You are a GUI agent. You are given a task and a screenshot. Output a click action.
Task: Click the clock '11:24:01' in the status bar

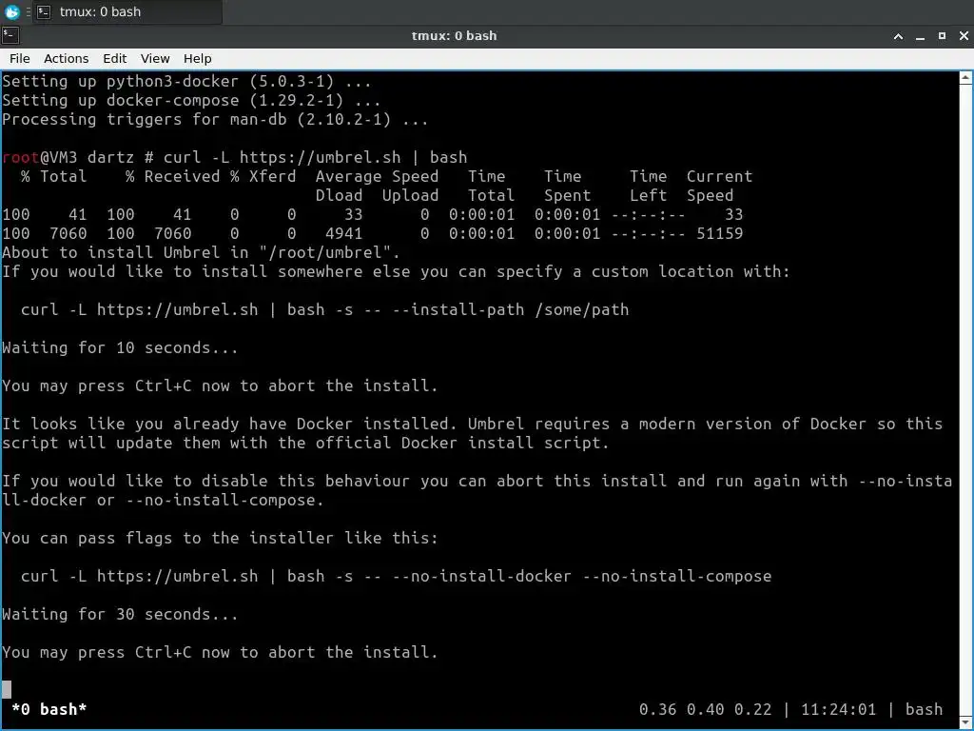click(x=838, y=709)
